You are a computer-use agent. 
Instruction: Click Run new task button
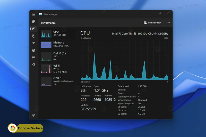(152, 23)
